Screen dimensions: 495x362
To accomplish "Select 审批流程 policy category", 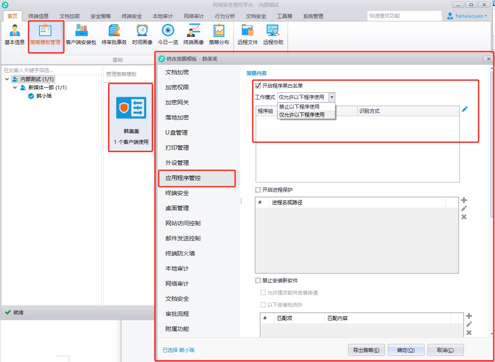I will tap(199, 314).
